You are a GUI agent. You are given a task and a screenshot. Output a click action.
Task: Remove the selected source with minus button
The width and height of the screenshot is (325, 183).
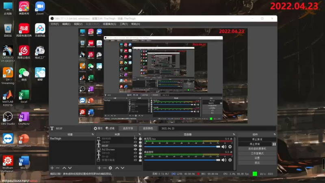pos(105,168)
